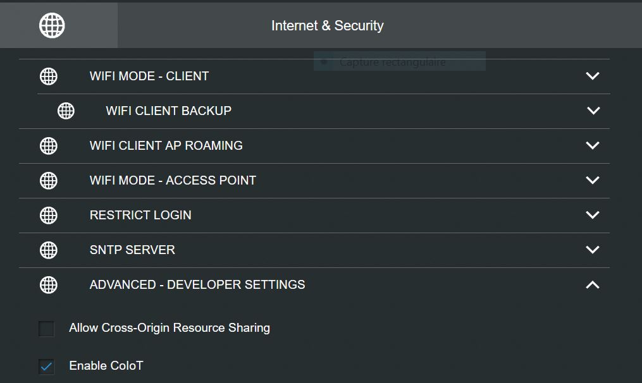Viewport: 642px width, 383px height.
Task: Click globe icon beside RESTRICT LOGIN
Action: pos(49,216)
